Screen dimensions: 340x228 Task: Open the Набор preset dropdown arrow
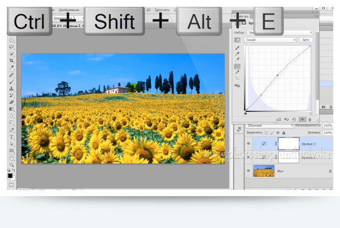pyautogui.click(x=311, y=32)
